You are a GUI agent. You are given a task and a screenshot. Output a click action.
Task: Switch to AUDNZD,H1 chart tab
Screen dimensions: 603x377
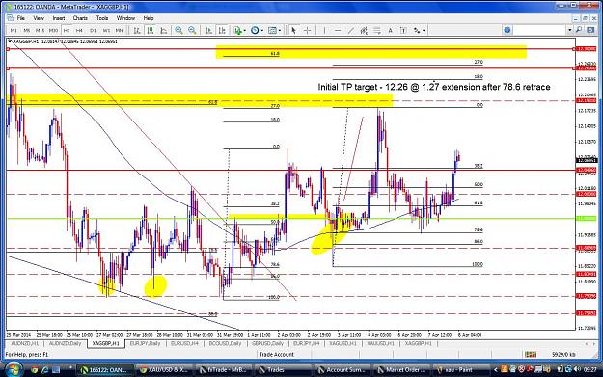pos(25,343)
